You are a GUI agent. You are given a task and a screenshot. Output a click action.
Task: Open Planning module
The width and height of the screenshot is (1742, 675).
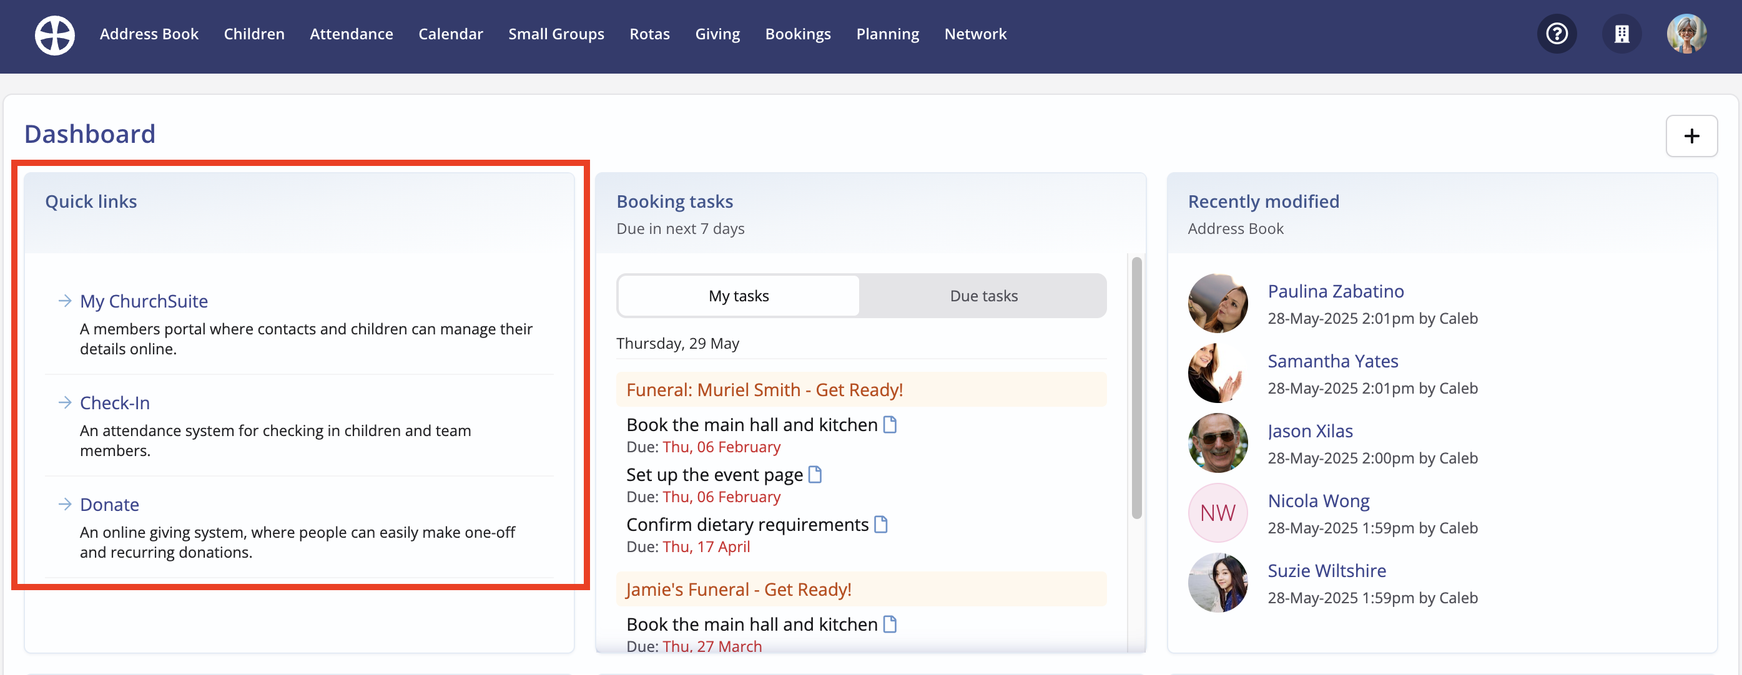click(887, 34)
